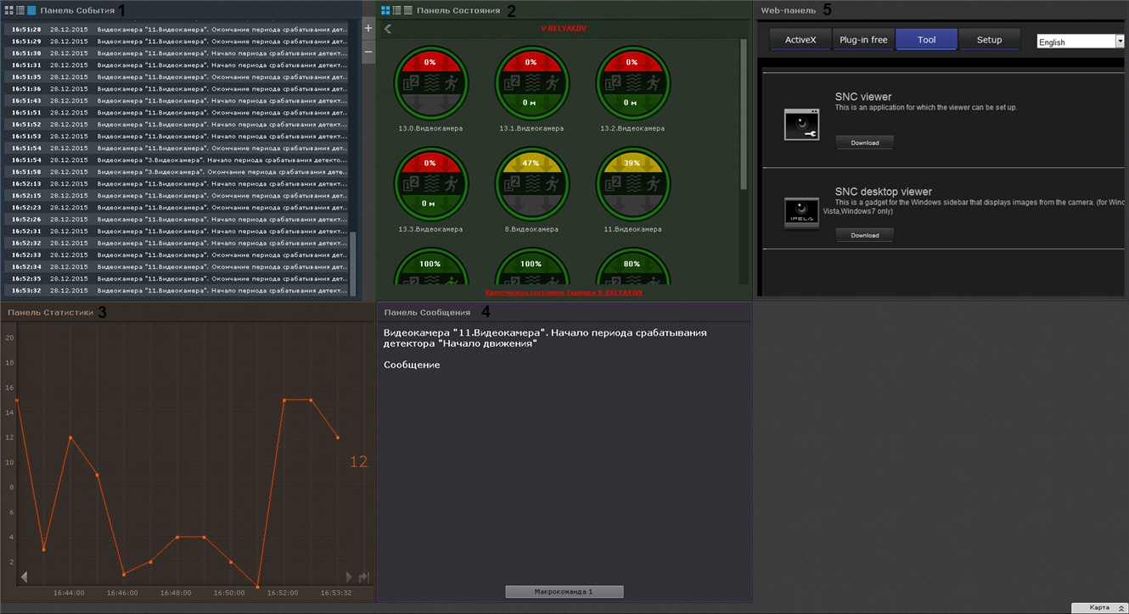Image resolution: width=1129 pixels, height=614 pixels.
Task: Switch Events panel to tile view icon
Action: click(8, 10)
